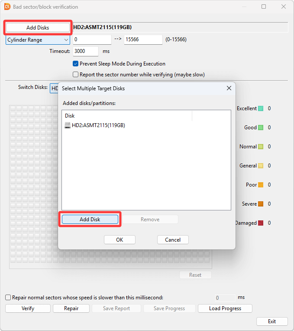Cancel the target disk selection
Viewport: 294px width, 331px height.
pyautogui.click(x=172, y=240)
